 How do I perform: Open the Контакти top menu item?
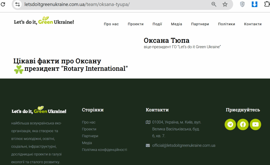point(253,24)
